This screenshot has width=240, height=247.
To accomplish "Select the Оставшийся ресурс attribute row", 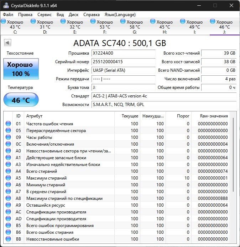I will click(117, 205).
